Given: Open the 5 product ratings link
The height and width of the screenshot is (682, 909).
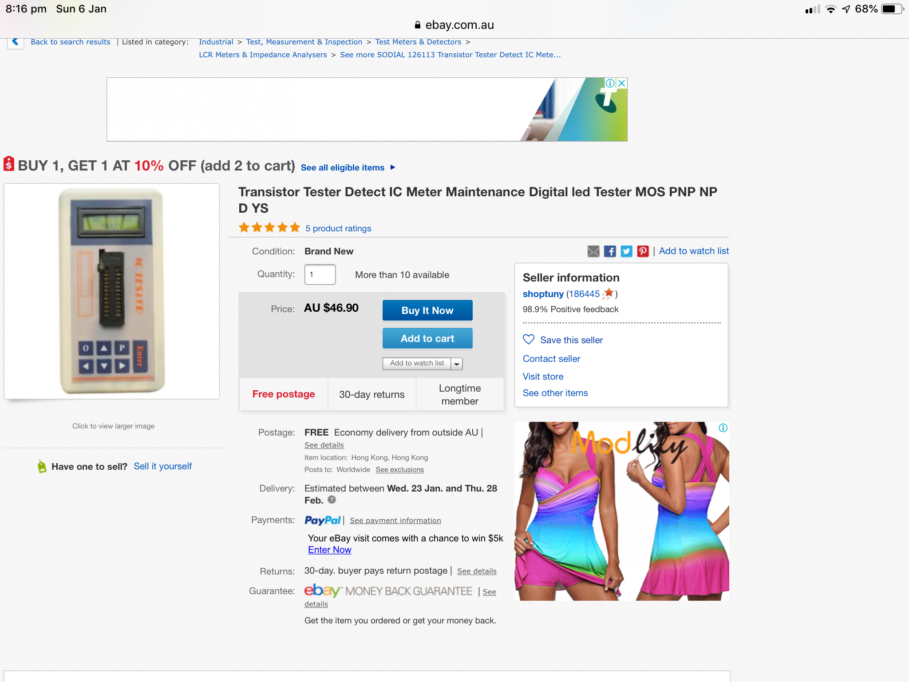Looking at the screenshot, I should pos(338,228).
